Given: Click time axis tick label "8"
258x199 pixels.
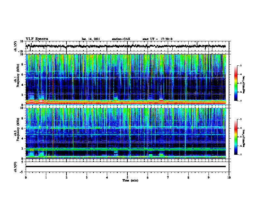Looking at the screenshot, I should (x=188, y=178).
